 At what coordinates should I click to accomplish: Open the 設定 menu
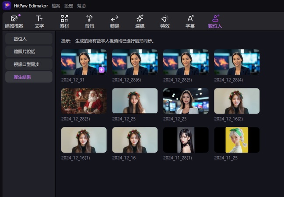click(69, 6)
